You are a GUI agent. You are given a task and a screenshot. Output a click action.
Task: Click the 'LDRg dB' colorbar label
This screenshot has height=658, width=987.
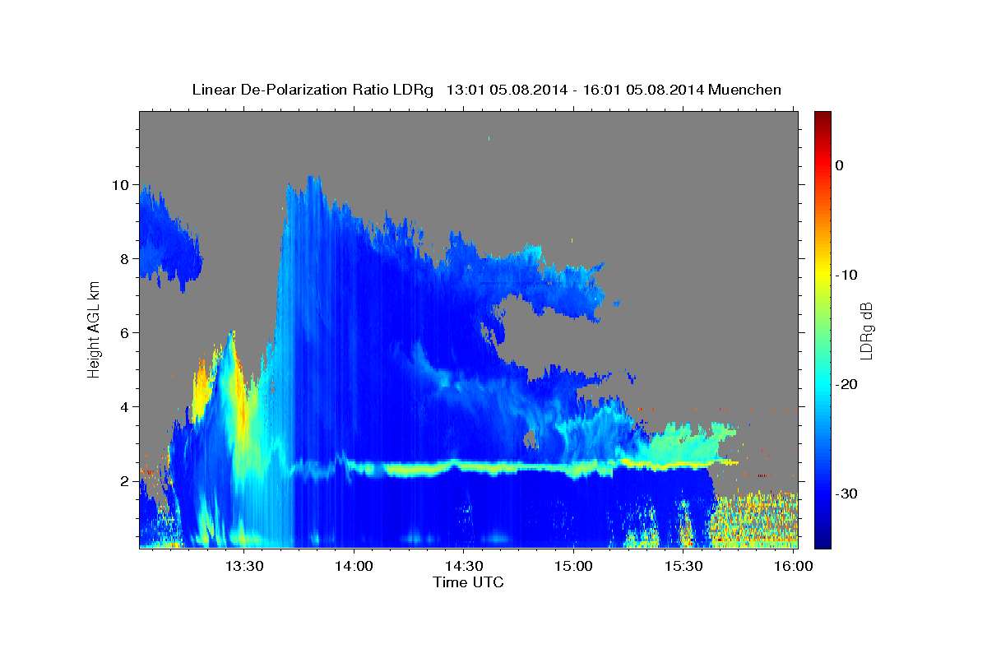pyautogui.click(x=866, y=331)
